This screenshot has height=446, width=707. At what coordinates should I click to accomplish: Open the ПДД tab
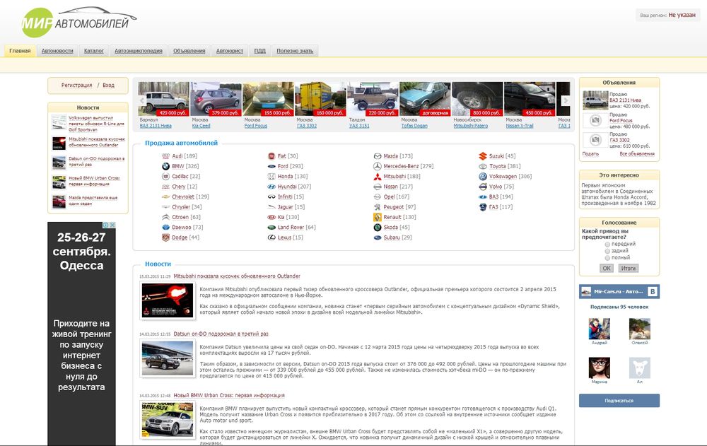pos(259,51)
